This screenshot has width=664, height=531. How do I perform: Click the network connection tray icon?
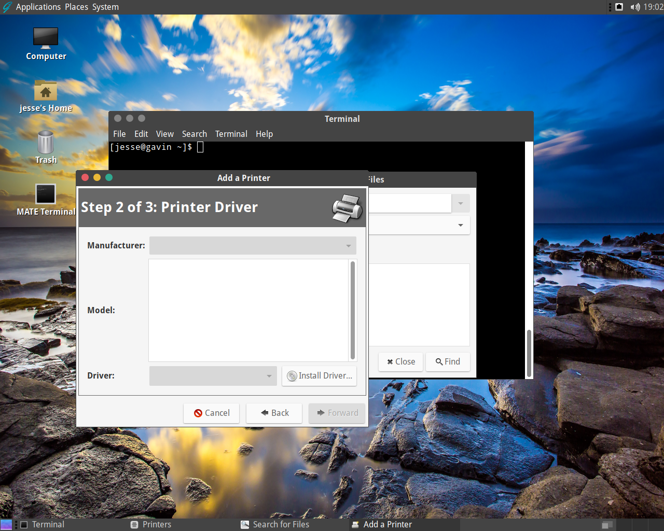pos(619,7)
